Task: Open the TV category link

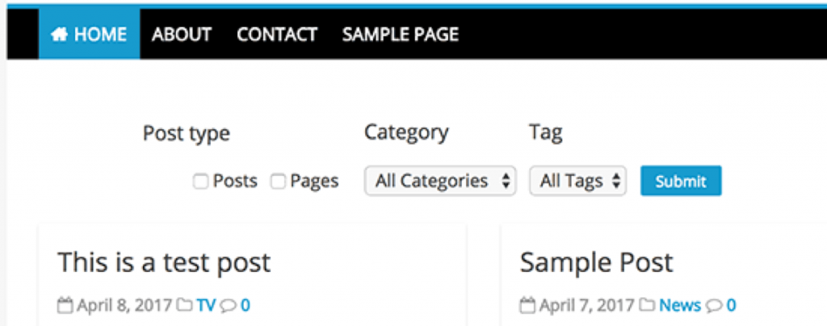Action: click(x=206, y=306)
